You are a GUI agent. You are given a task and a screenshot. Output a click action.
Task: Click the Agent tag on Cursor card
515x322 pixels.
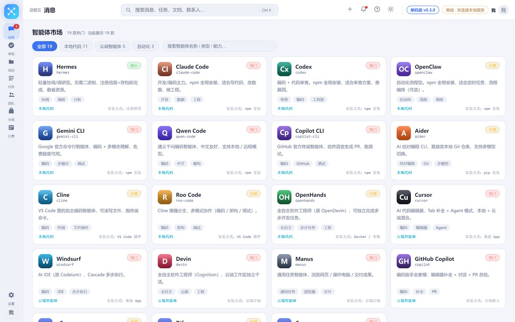tap(441, 228)
